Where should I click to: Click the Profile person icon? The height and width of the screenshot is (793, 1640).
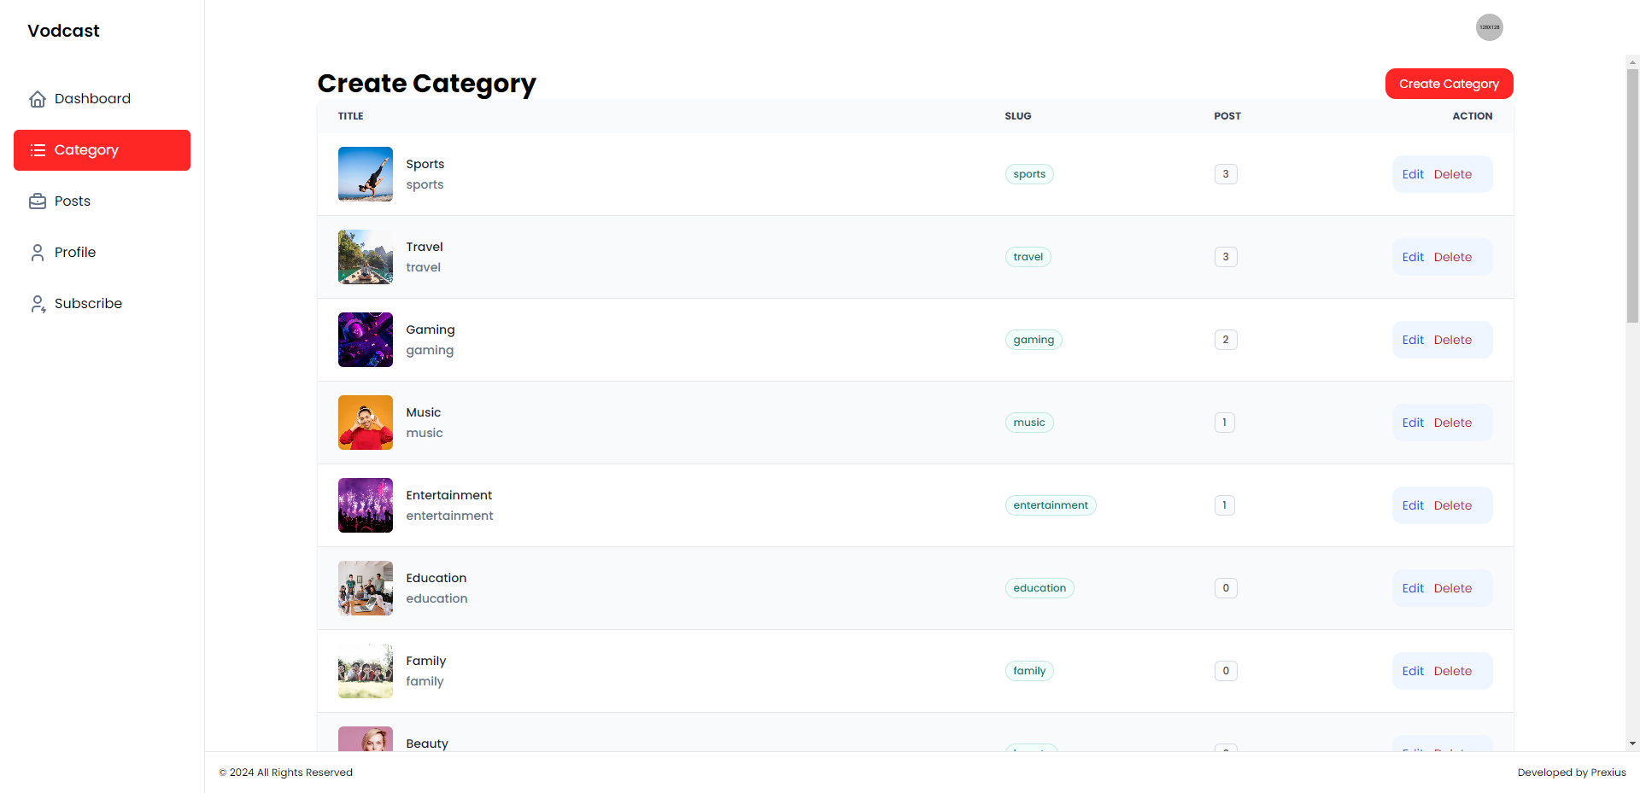tap(38, 253)
